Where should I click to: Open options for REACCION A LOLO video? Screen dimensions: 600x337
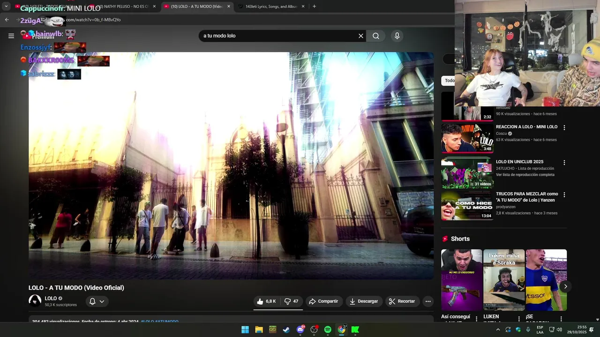[564, 127]
